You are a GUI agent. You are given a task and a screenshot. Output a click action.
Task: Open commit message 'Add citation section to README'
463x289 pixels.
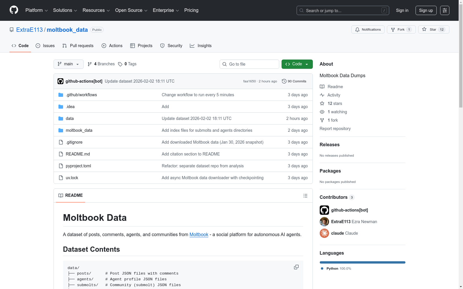point(191,154)
